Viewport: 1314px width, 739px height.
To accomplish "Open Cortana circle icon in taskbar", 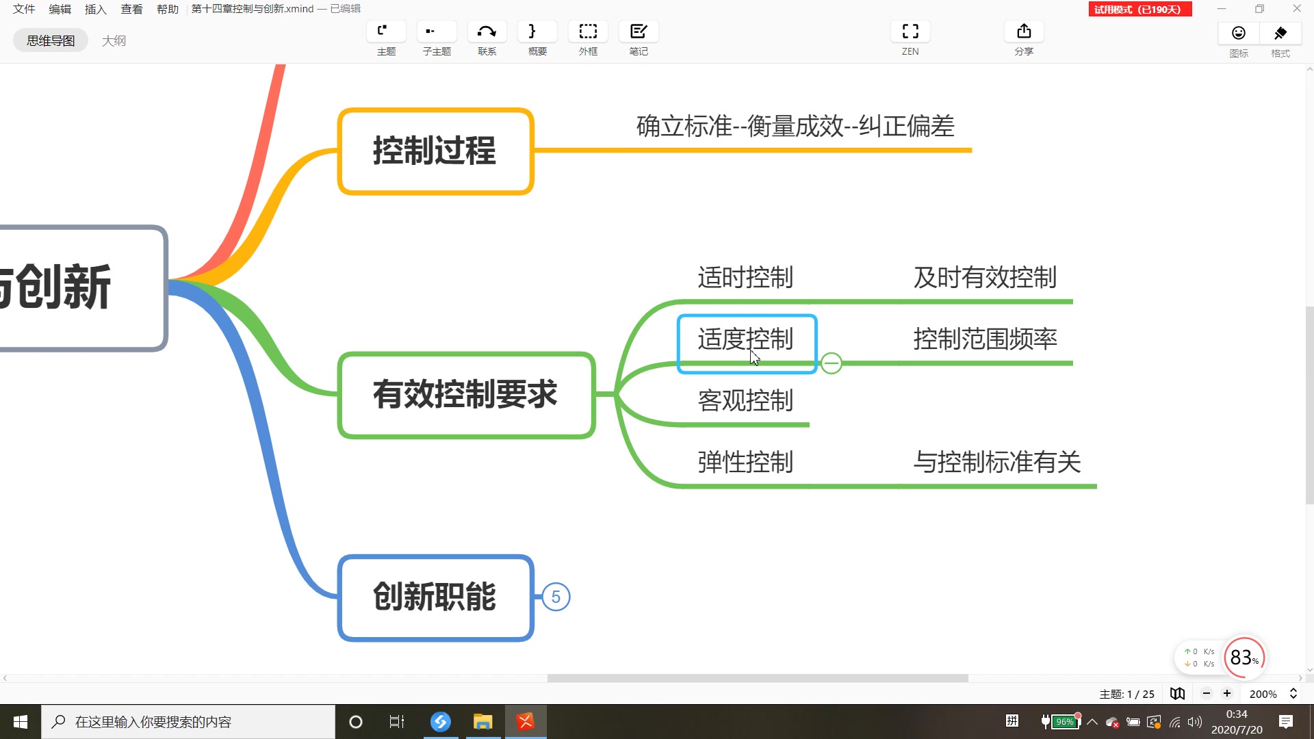I will coord(356,722).
